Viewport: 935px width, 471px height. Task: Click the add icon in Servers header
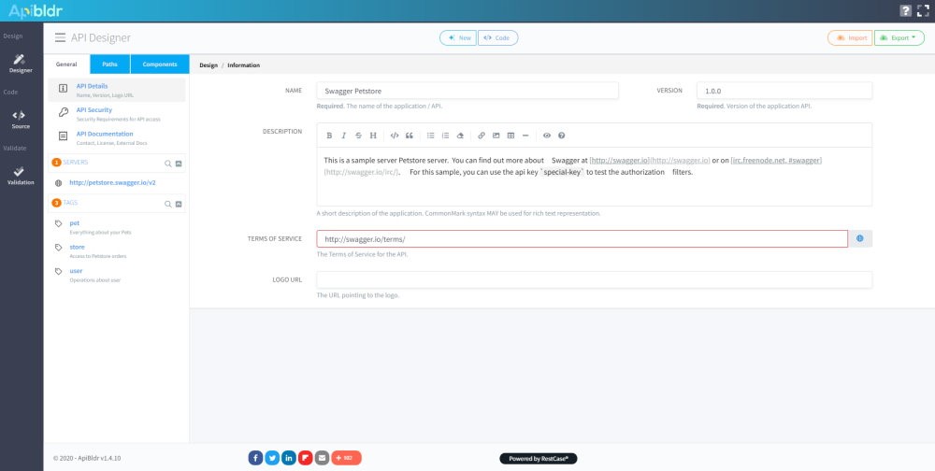click(179, 163)
